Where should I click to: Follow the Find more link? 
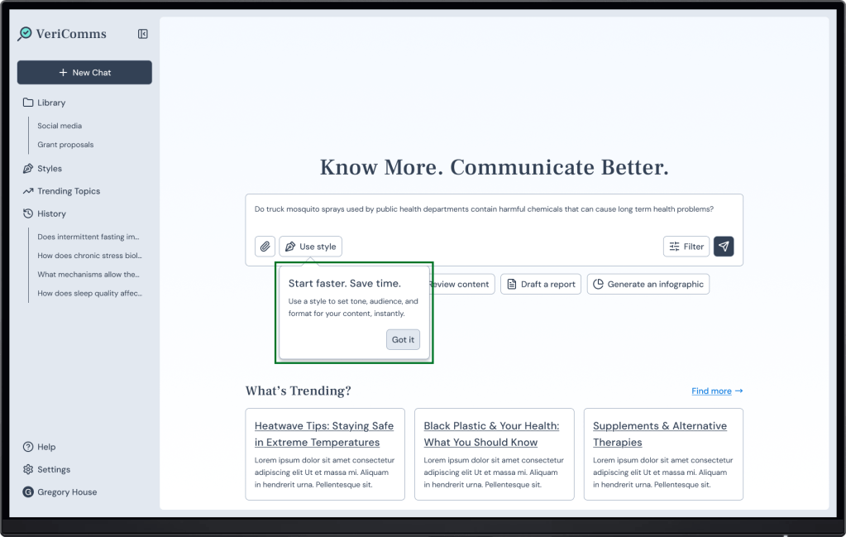point(716,391)
